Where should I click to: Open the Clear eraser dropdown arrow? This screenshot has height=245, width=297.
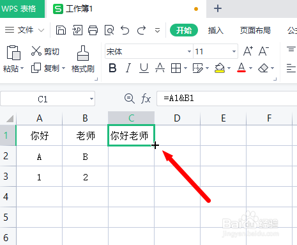[273, 68]
